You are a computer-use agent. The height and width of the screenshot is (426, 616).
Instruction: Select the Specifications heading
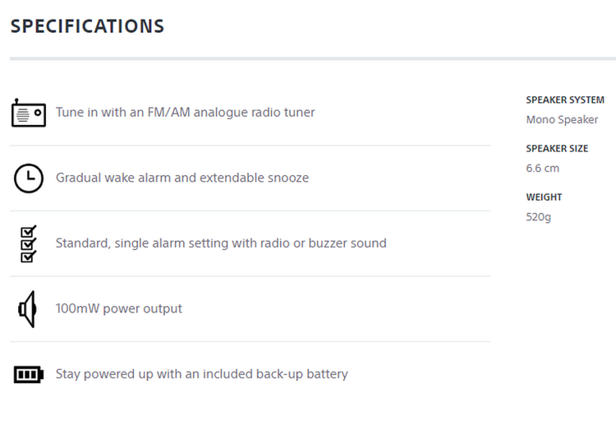click(x=87, y=26)
